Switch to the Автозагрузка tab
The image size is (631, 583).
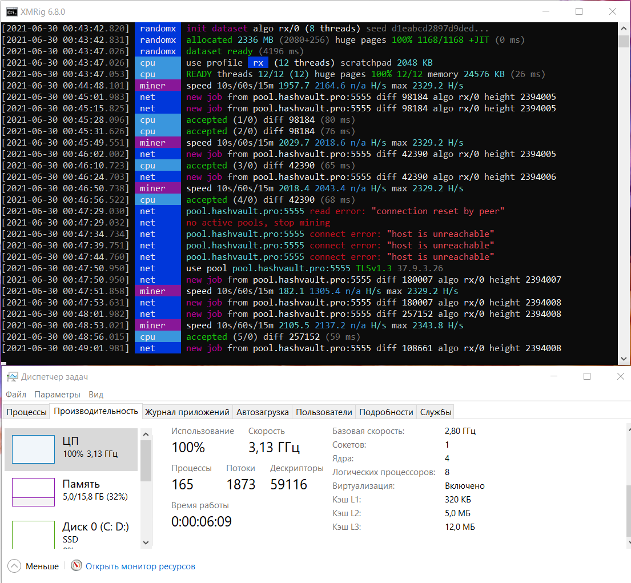[262, 412]
